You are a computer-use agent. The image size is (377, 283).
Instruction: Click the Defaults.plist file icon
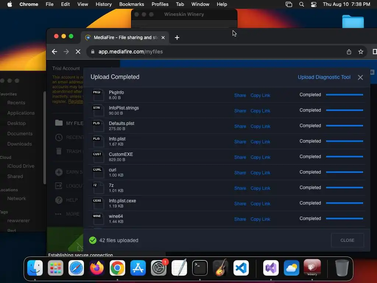[98, 126]
